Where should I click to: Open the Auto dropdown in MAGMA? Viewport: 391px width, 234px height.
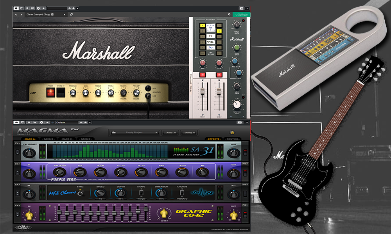point(170,132)
